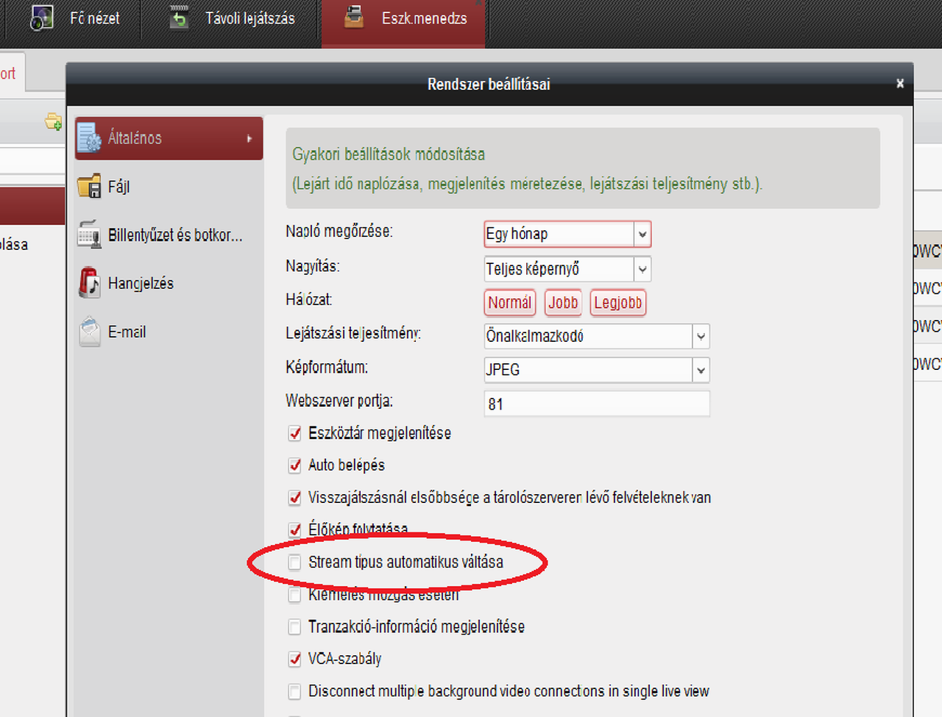Click the Billentyűzet és botkormány keyboard icon
The image size is (942, 717).
point(89,235)
